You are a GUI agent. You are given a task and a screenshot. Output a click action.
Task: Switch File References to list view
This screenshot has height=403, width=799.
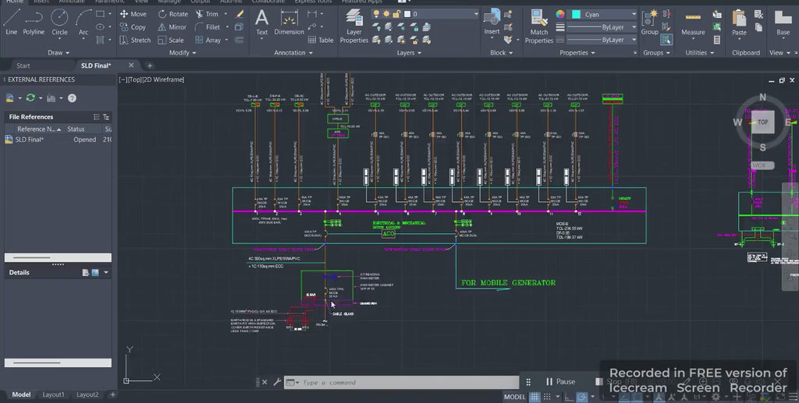click(96, 117)
